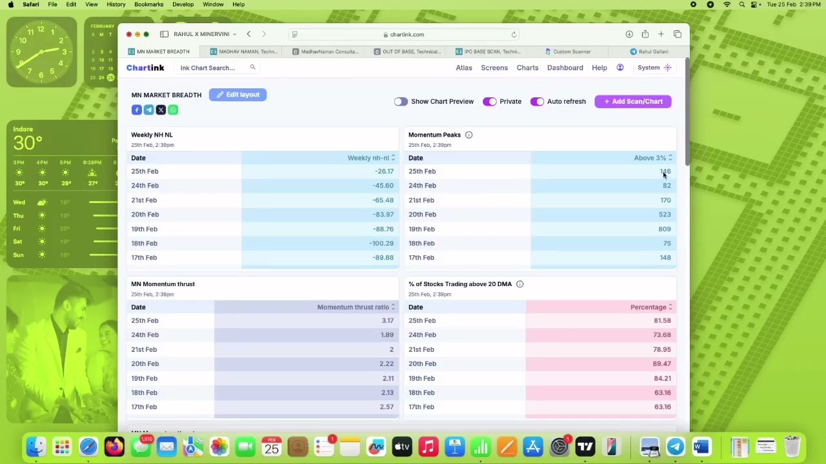Open Finder from the Dock

(x=36, y=446)
